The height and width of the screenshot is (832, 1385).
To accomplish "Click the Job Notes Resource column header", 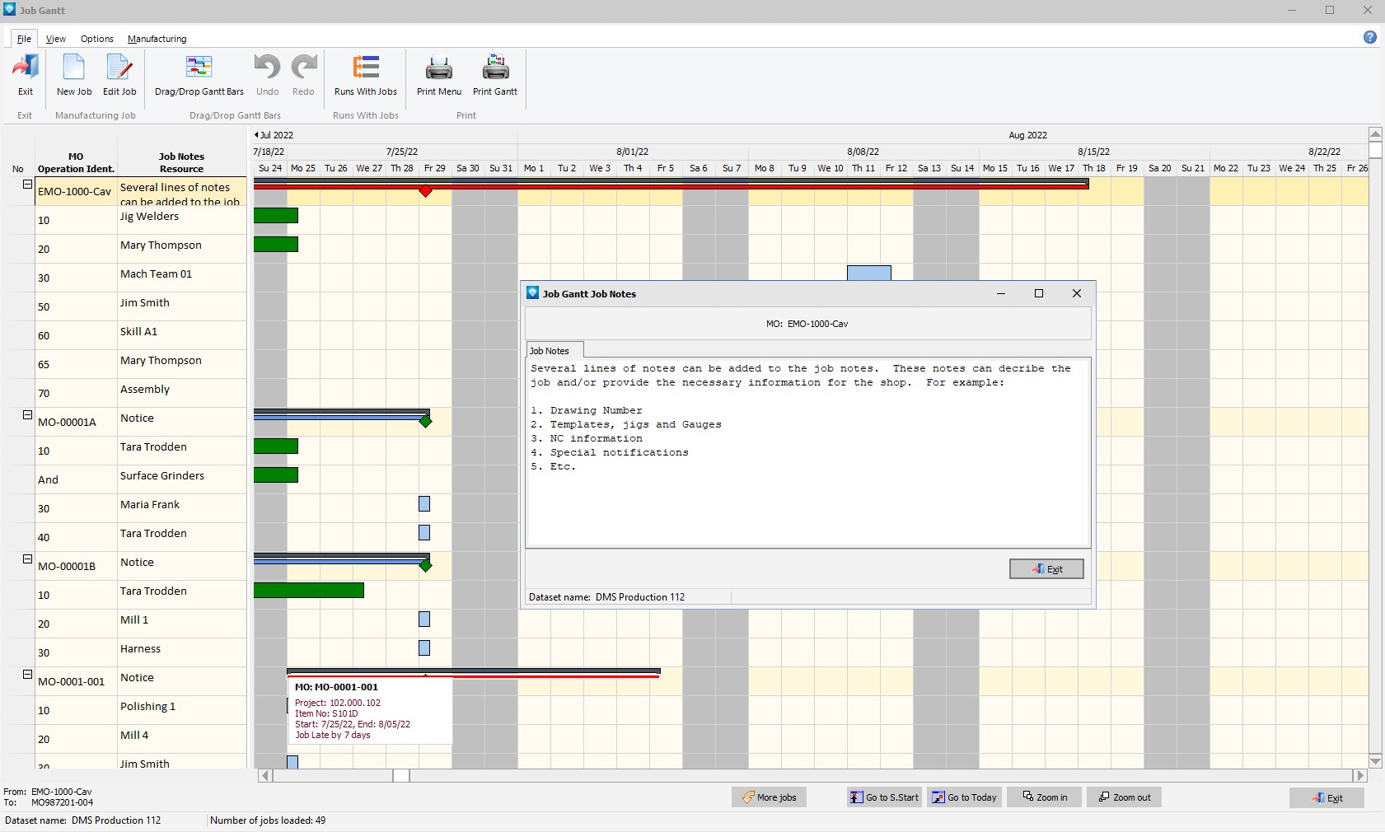I will 181,162.
